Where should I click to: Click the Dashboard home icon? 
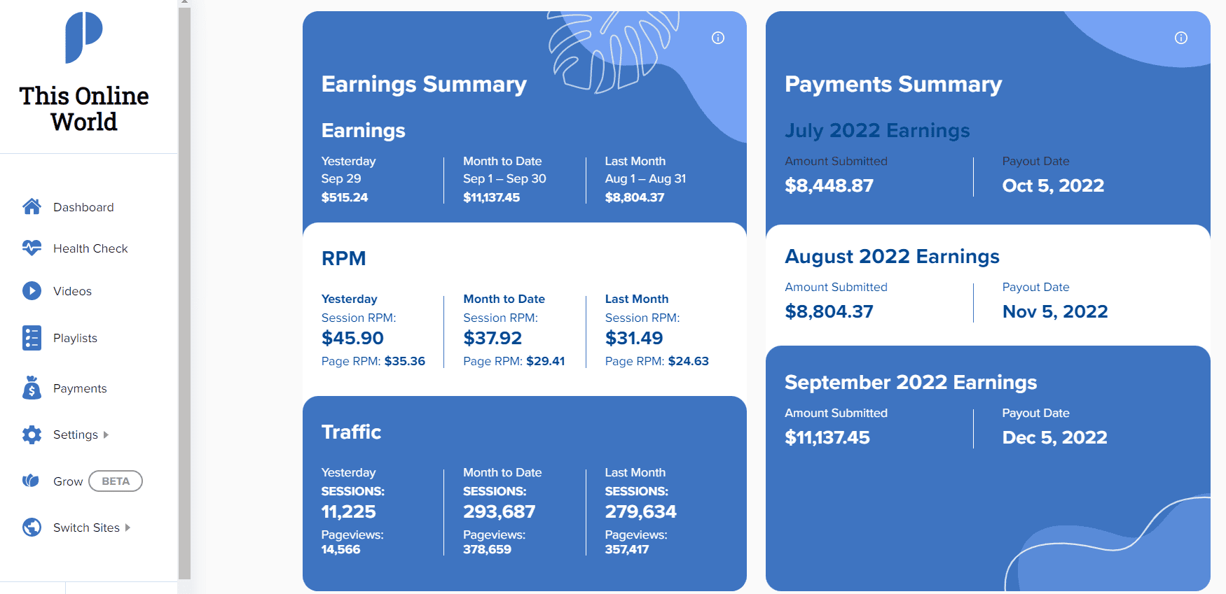[32, 206]
